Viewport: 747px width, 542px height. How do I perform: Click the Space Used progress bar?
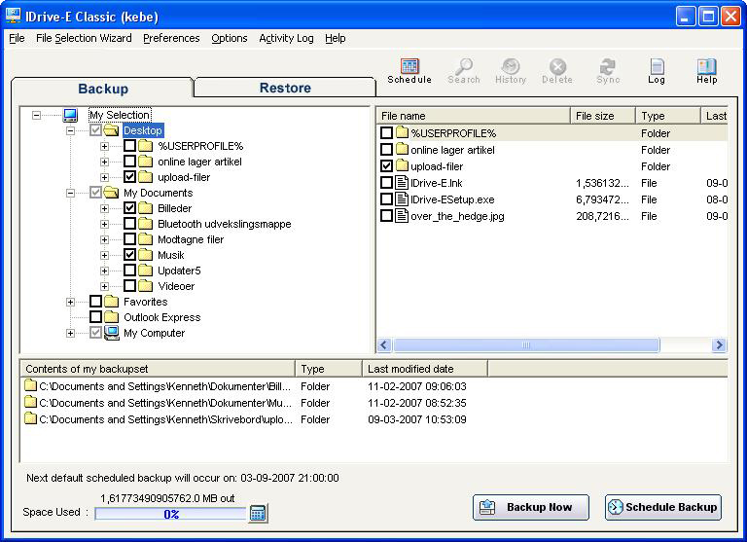(170, 514)
